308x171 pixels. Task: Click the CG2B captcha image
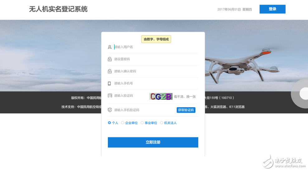(161, 96)
